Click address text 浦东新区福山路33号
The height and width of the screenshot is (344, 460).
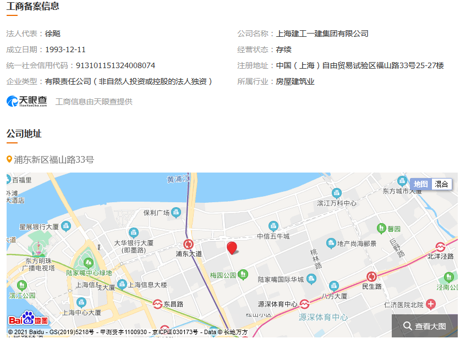54,160
